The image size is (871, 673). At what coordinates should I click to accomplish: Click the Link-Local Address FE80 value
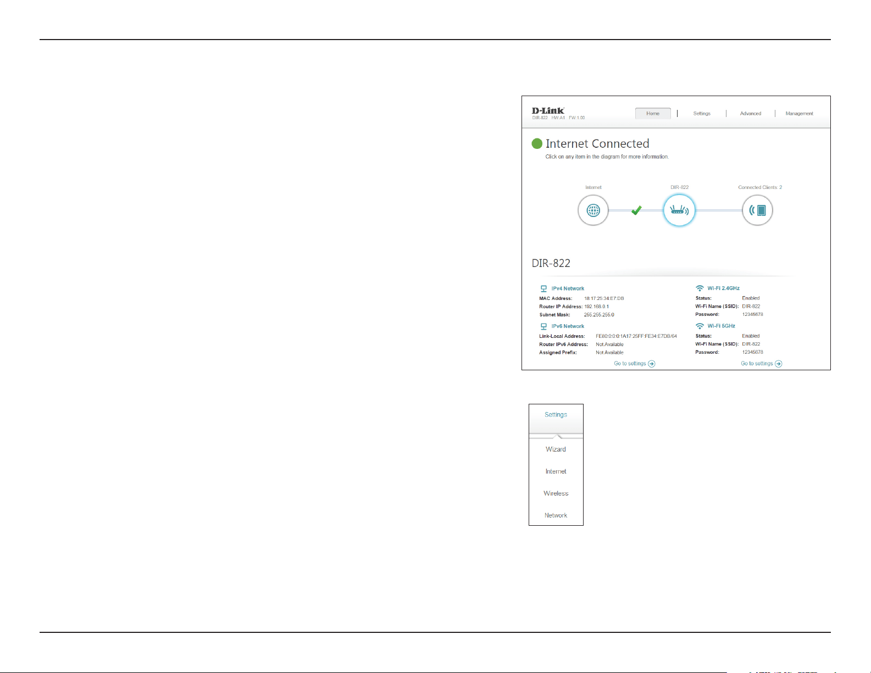click(x=636, y=336)
